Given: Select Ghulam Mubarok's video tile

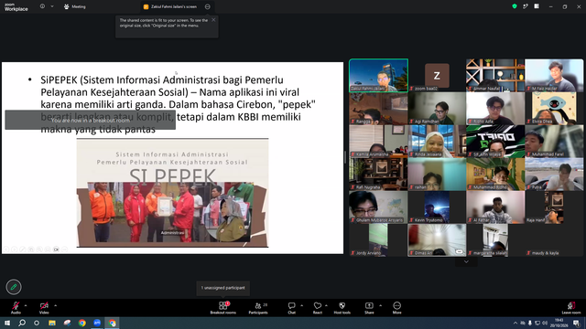Looking at the screenshot, I should (x=378, y=207).
